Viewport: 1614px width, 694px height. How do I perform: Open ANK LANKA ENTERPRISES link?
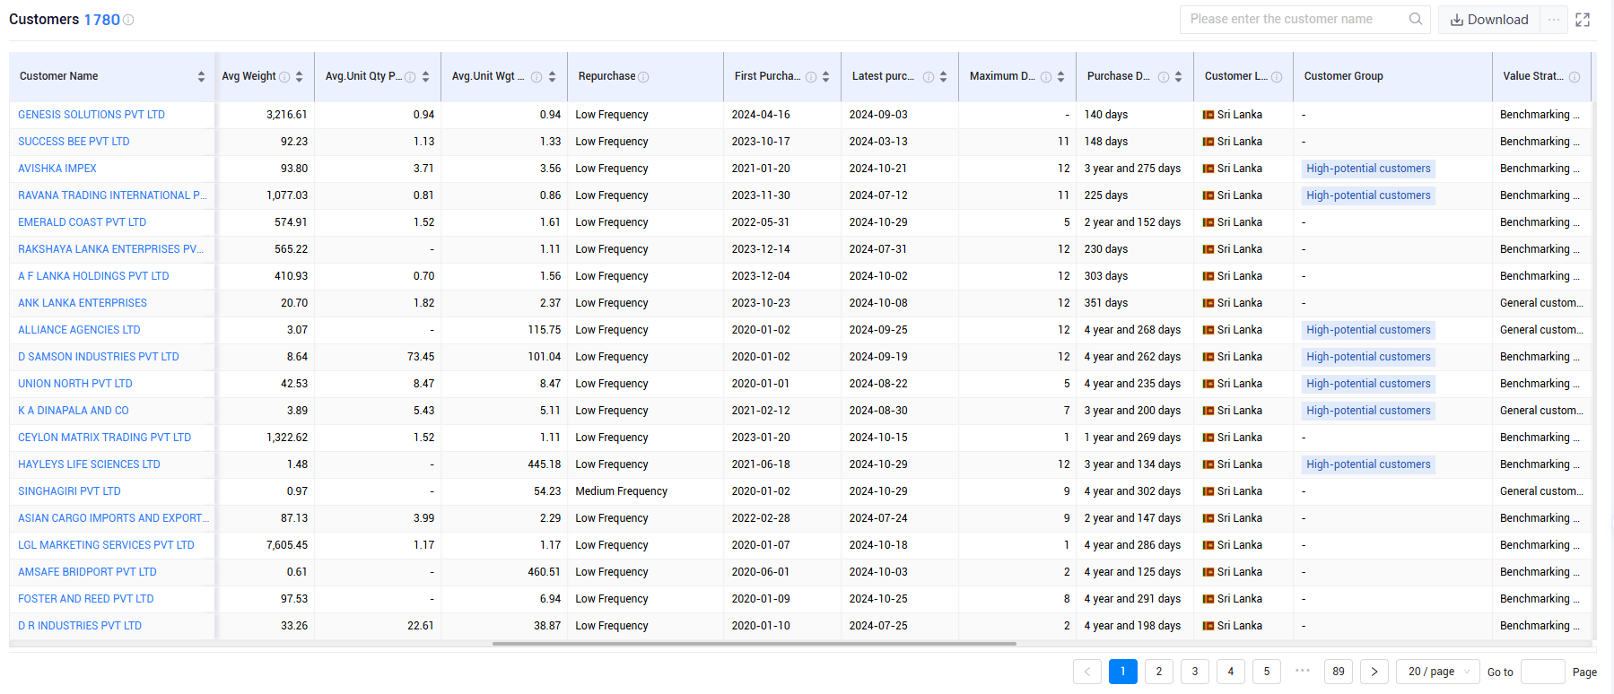coord(83,303)
